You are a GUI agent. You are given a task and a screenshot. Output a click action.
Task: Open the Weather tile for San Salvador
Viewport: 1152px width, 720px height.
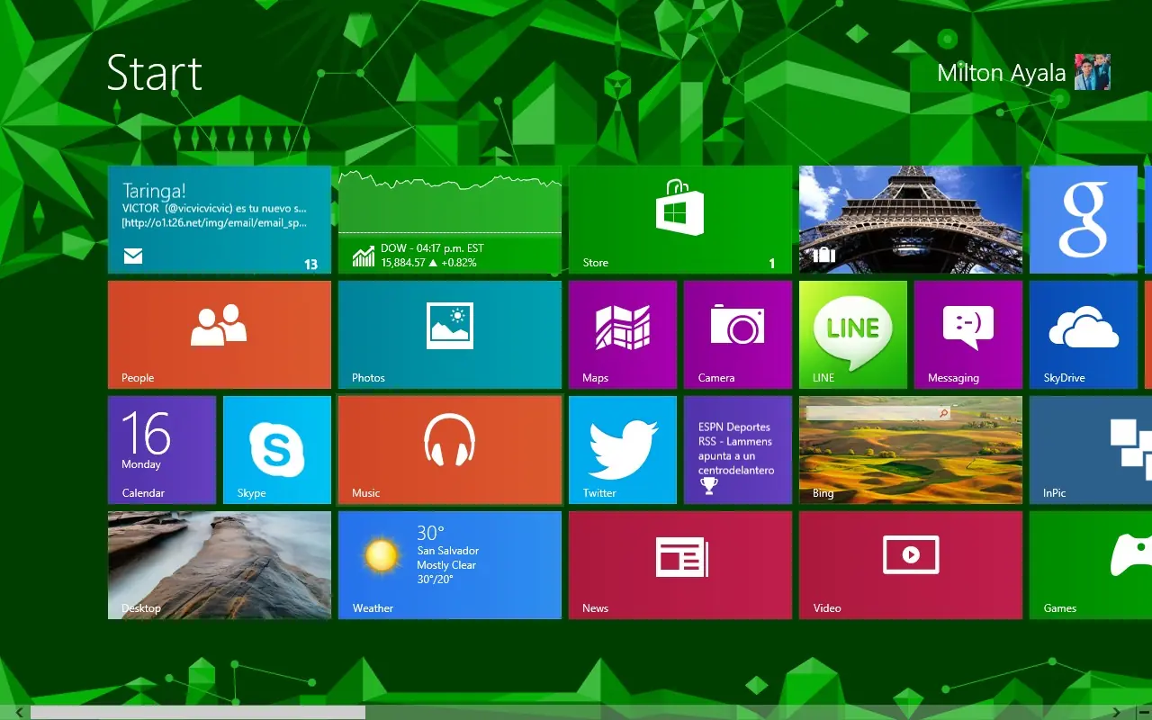pos(450,565)
